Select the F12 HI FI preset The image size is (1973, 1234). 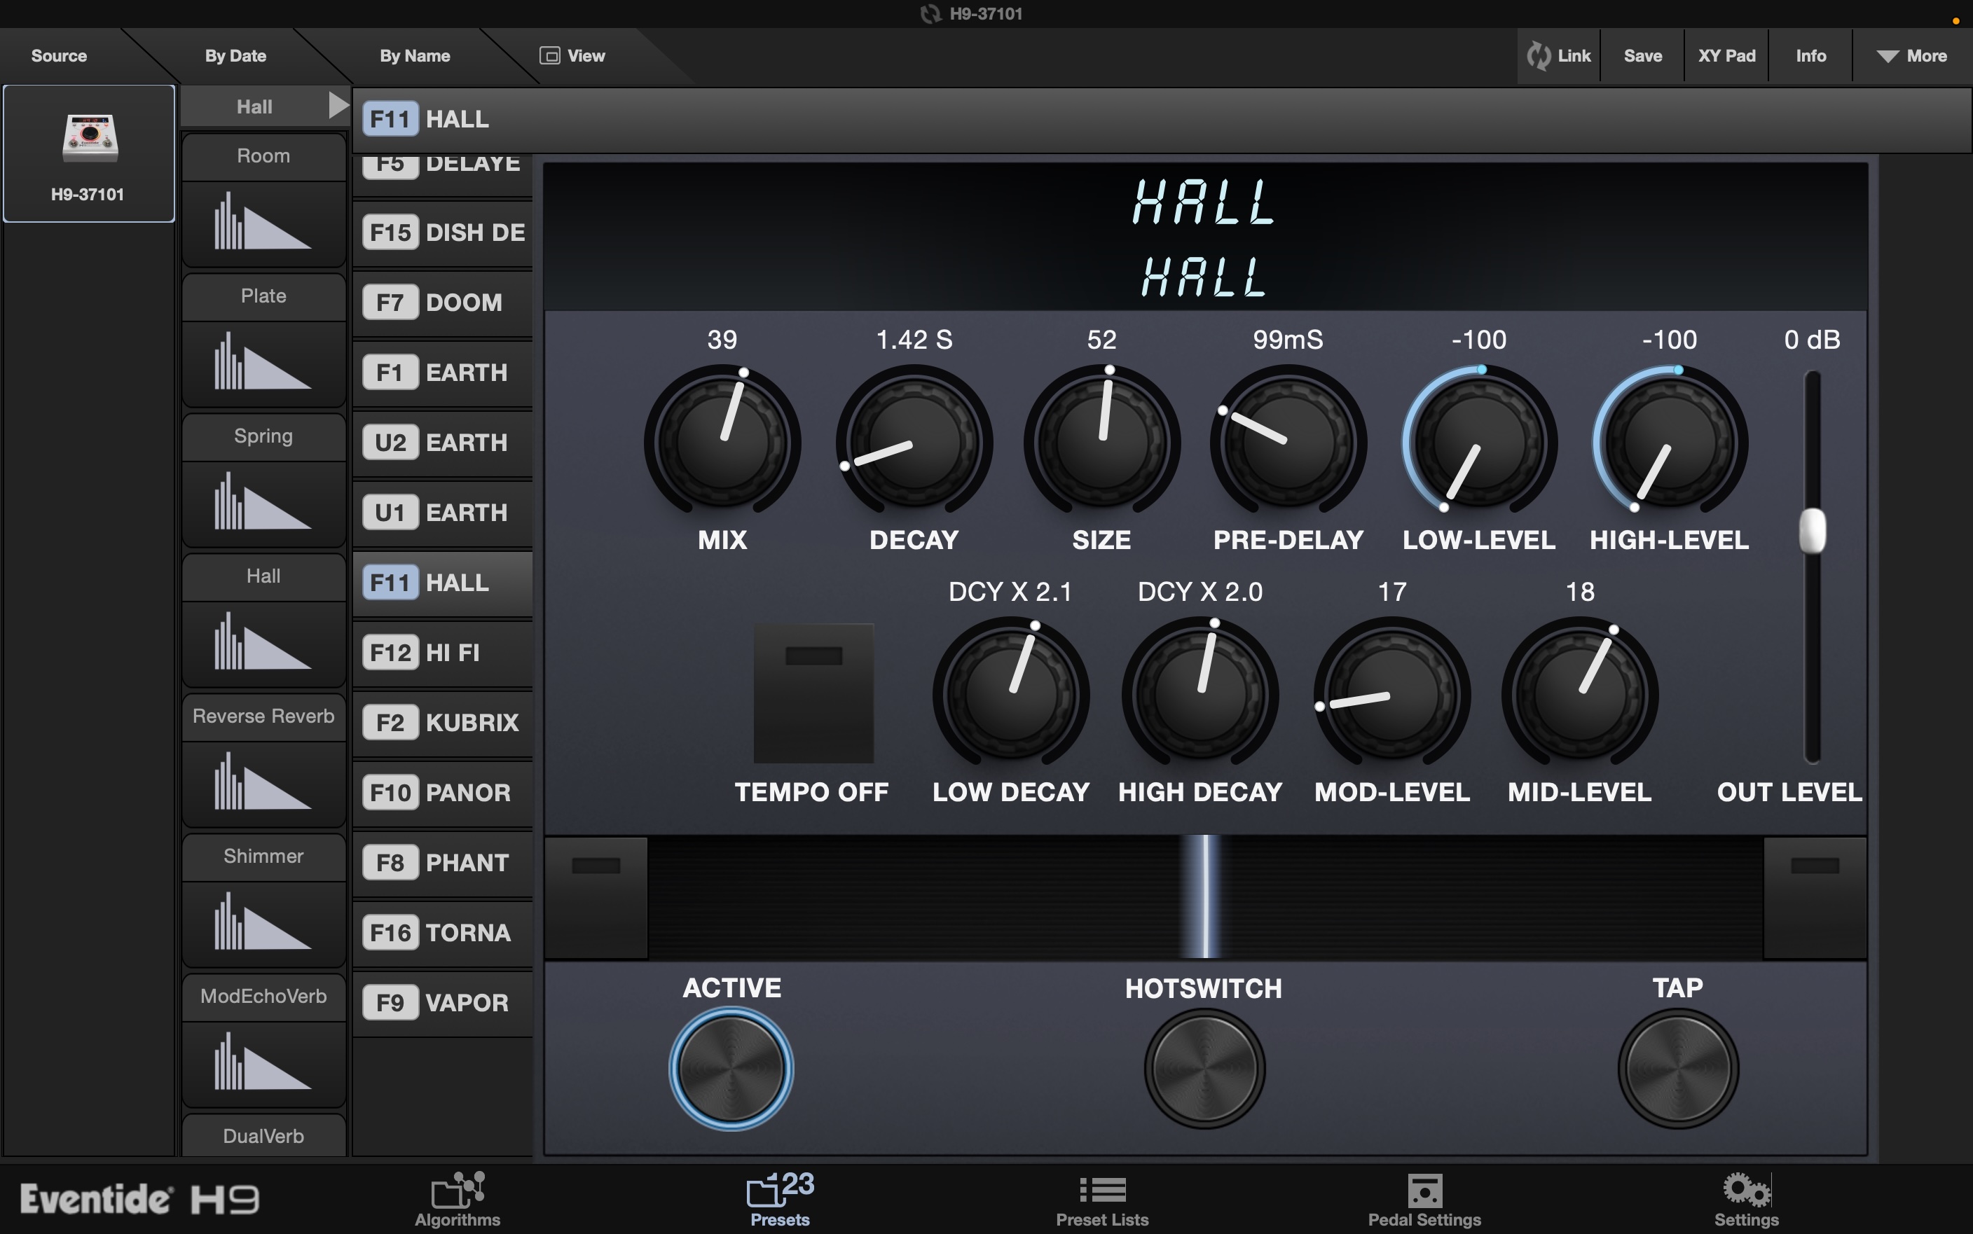(444, 653)
